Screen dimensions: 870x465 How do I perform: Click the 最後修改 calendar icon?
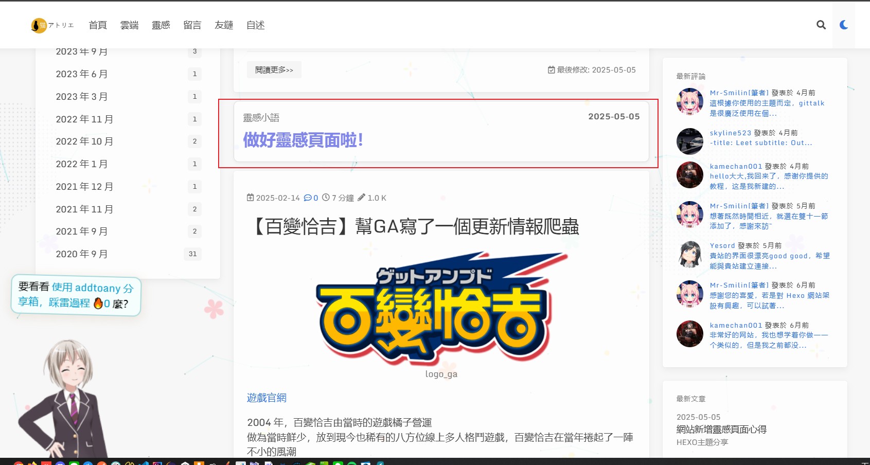551,70
